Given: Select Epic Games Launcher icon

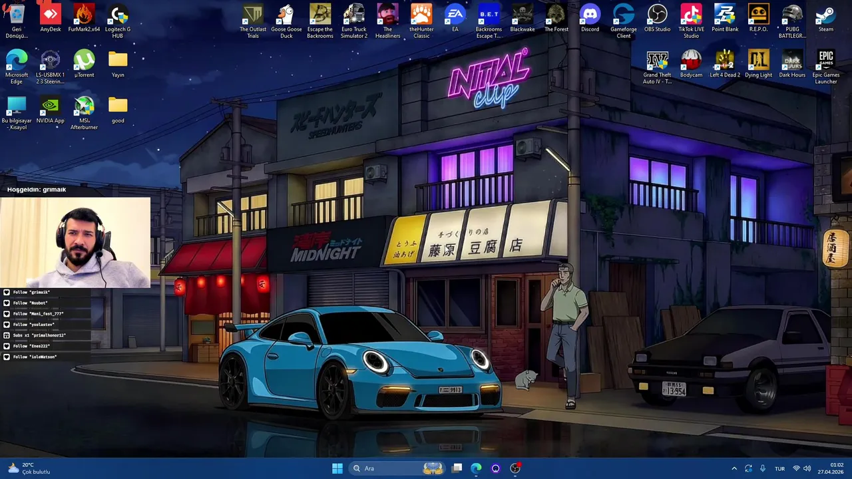Looking at the screenshot, I should tap(826, 67).
